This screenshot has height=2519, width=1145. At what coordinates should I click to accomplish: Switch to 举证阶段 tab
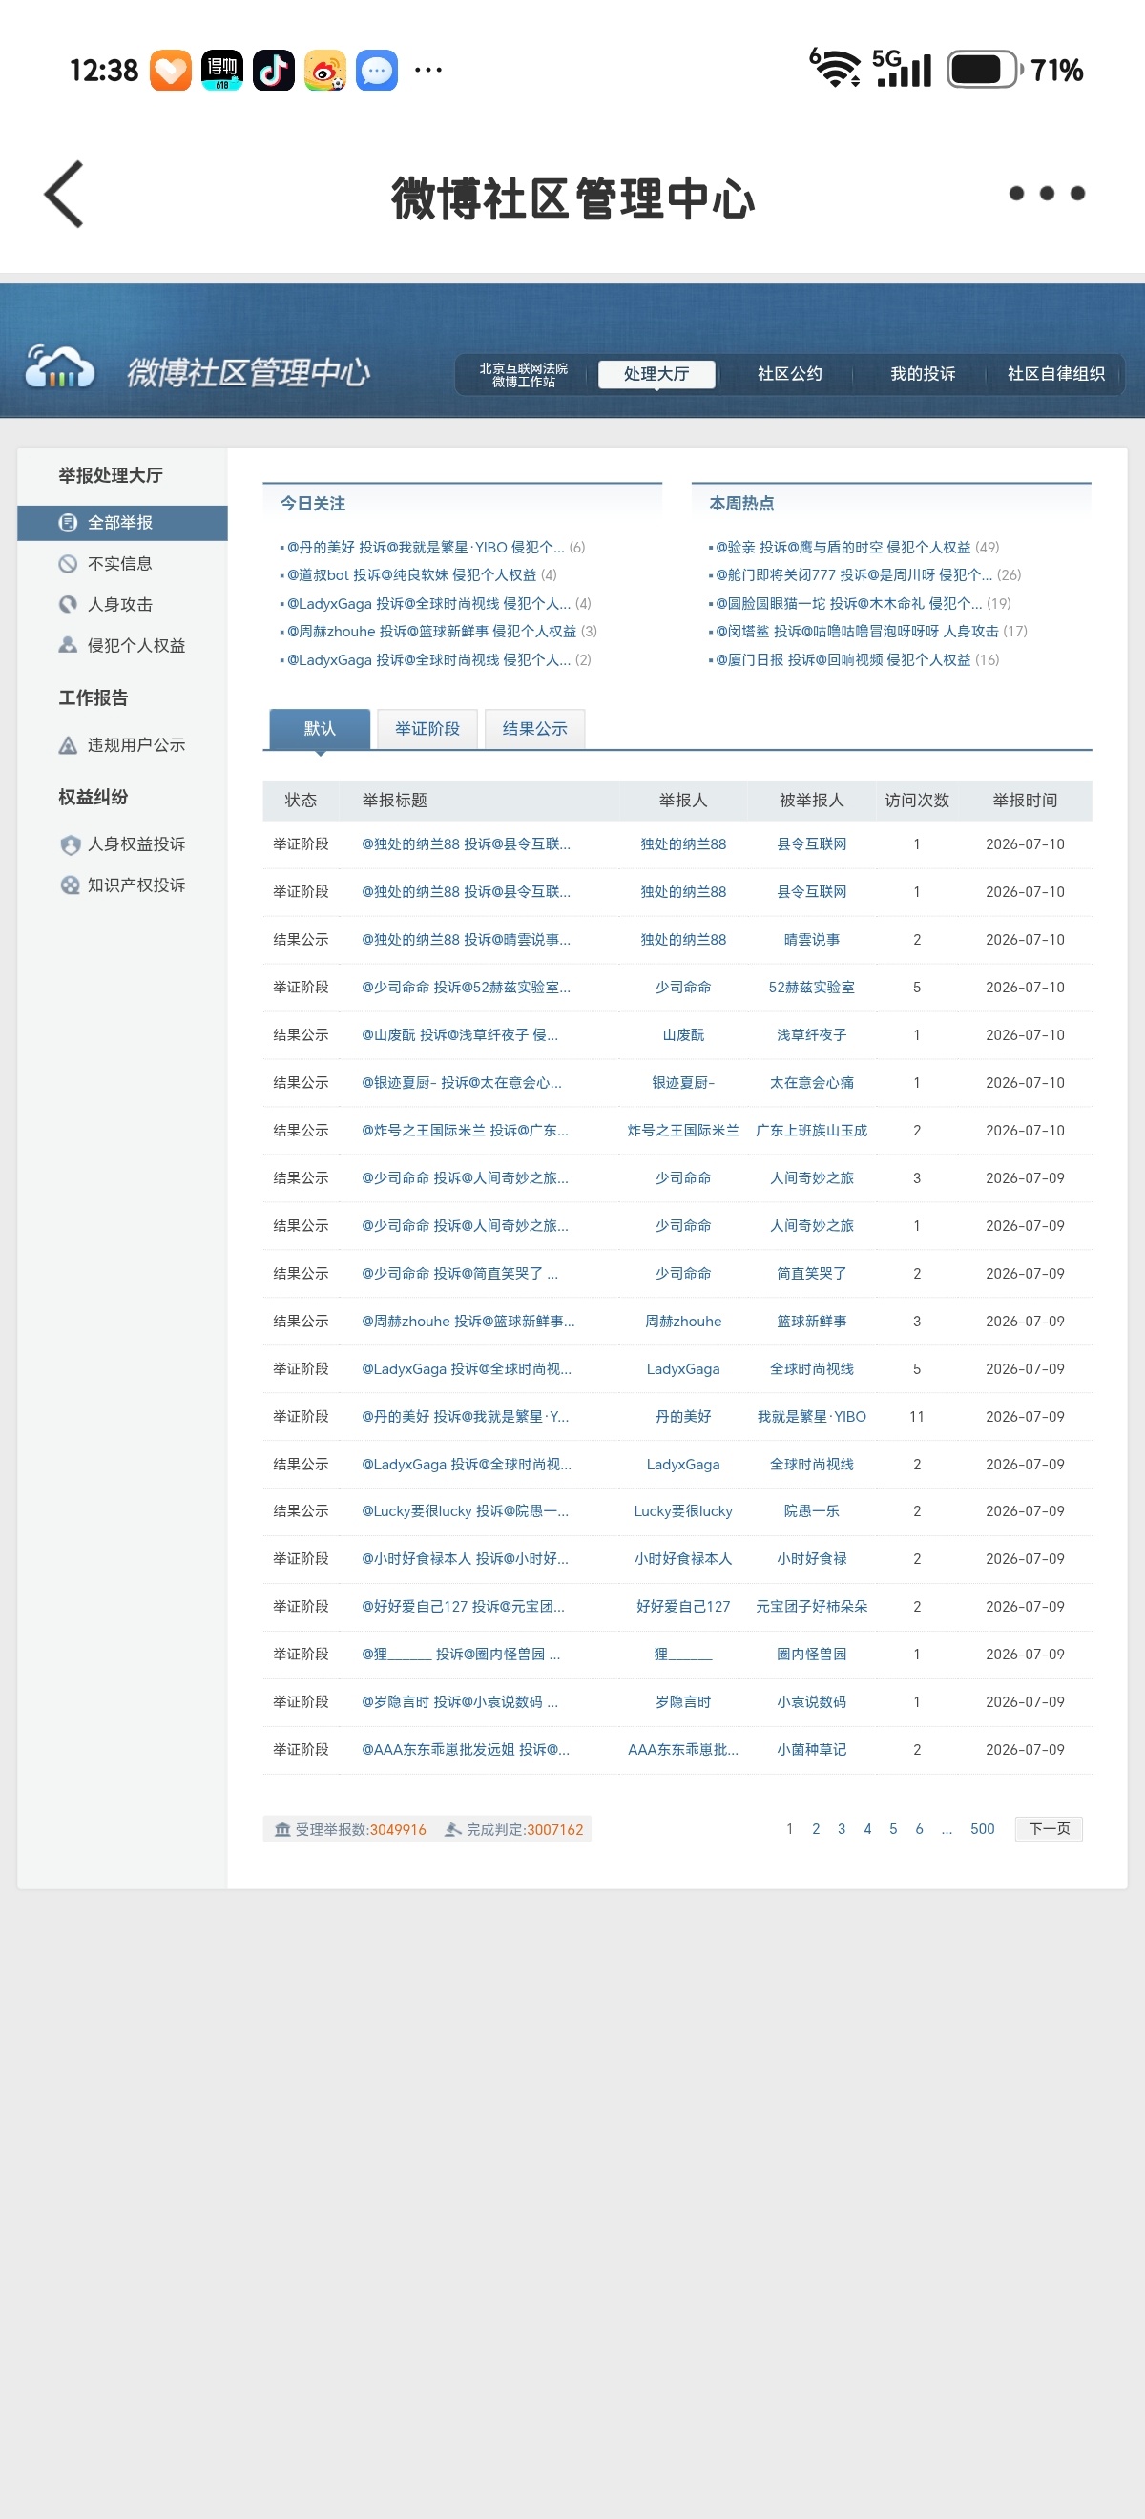coord(427,730)
